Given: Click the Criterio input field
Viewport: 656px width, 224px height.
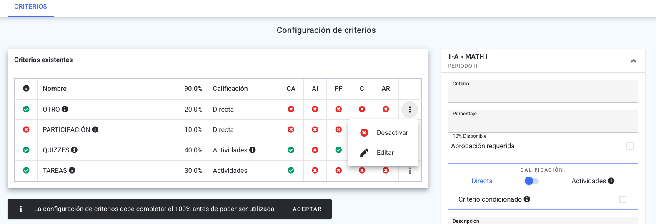Looking at the screenshot, I should [x=543, y=91].
